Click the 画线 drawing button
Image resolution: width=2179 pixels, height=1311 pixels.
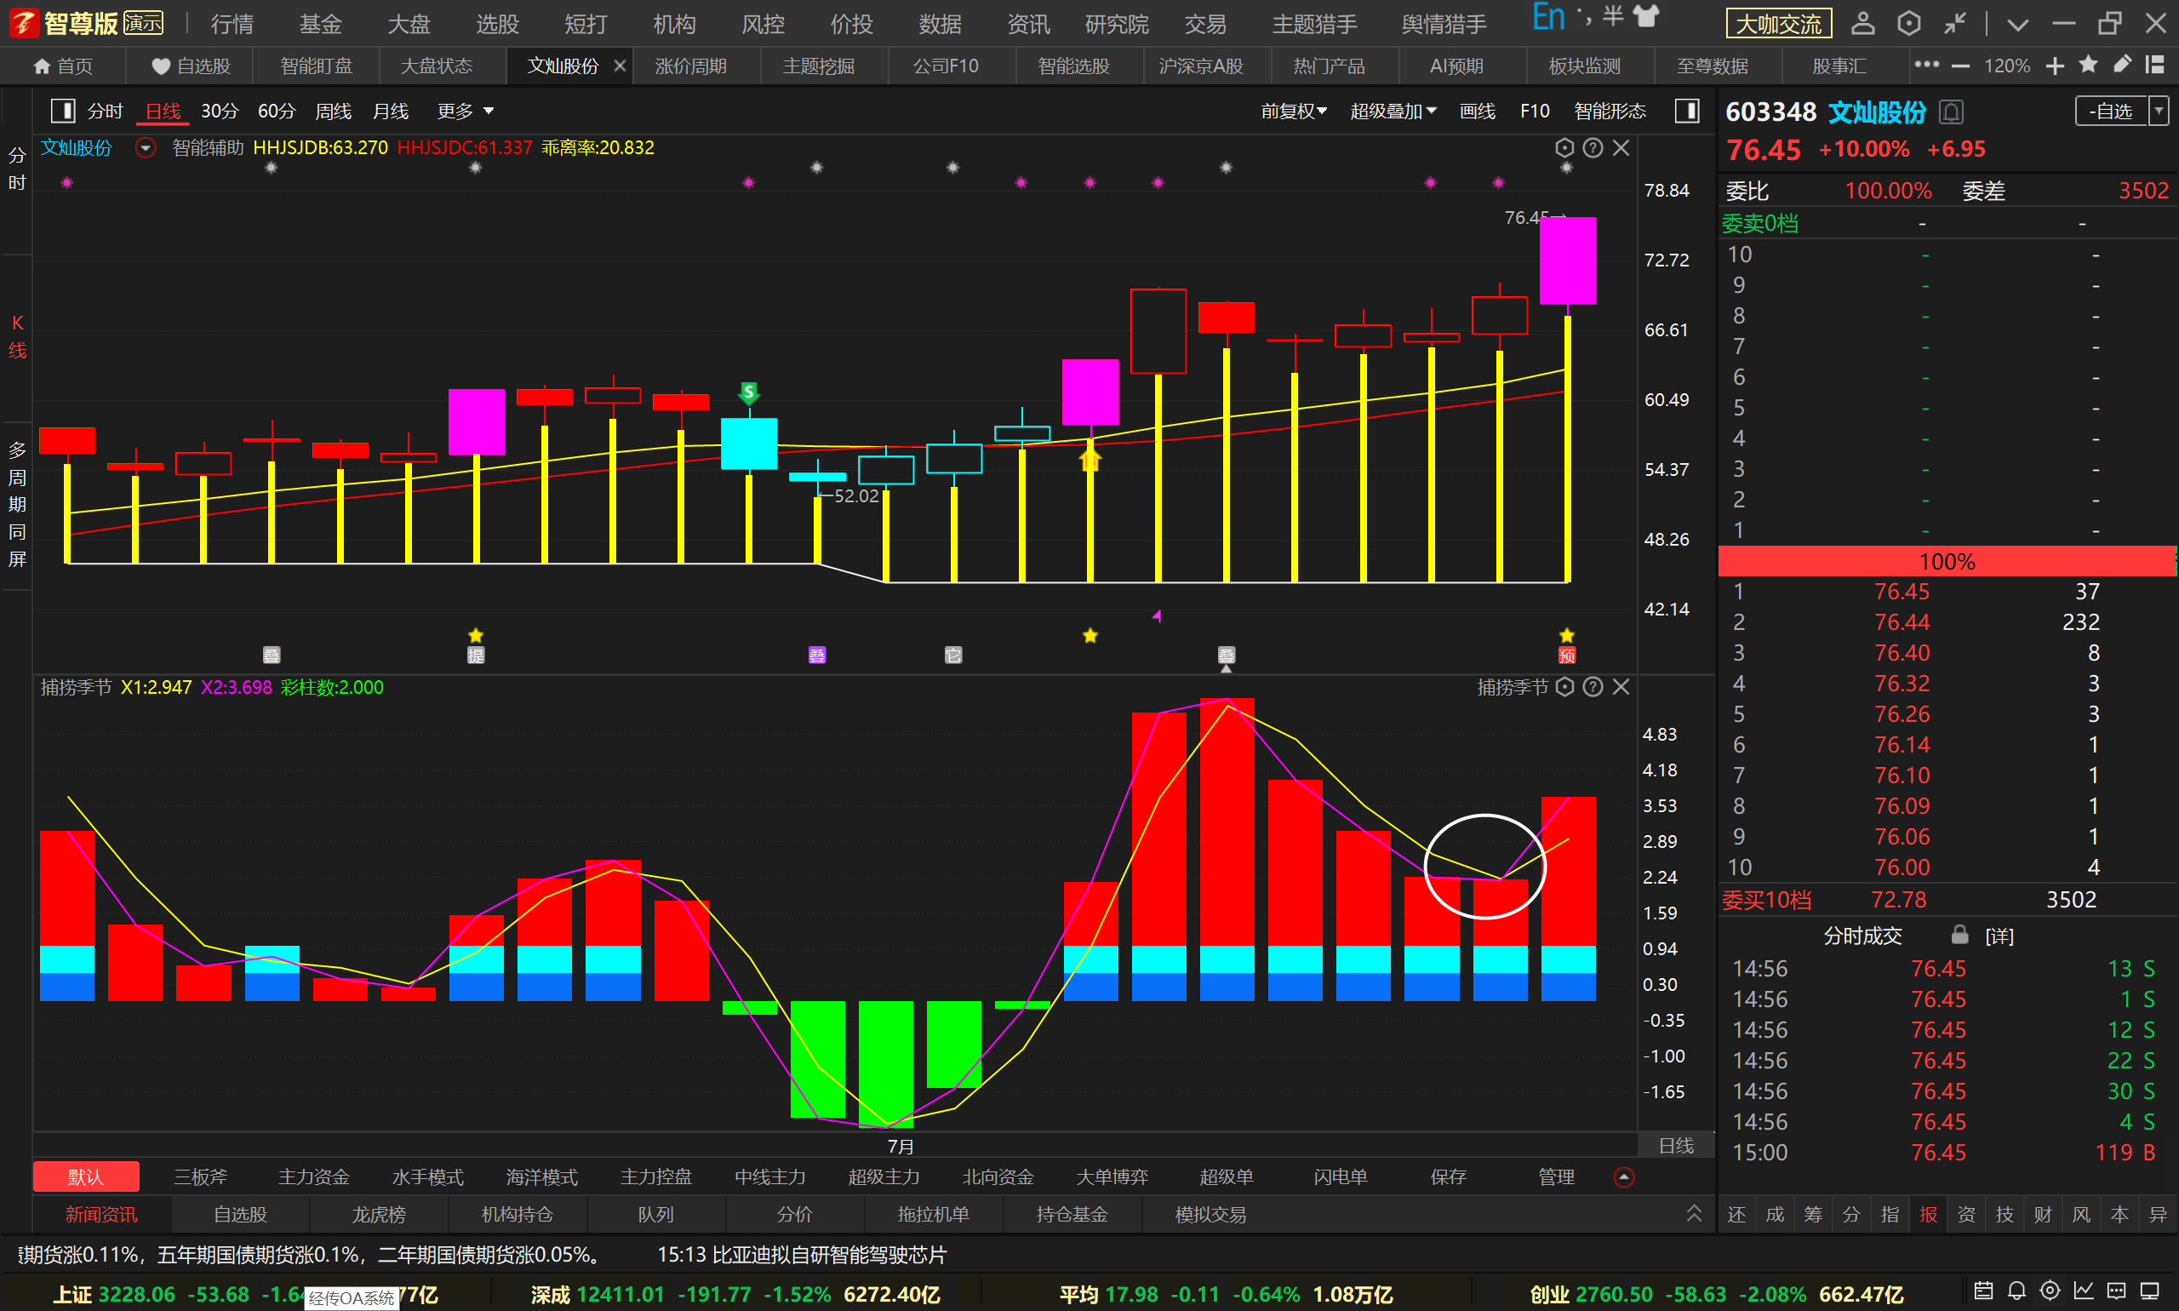coord(1477,112)
